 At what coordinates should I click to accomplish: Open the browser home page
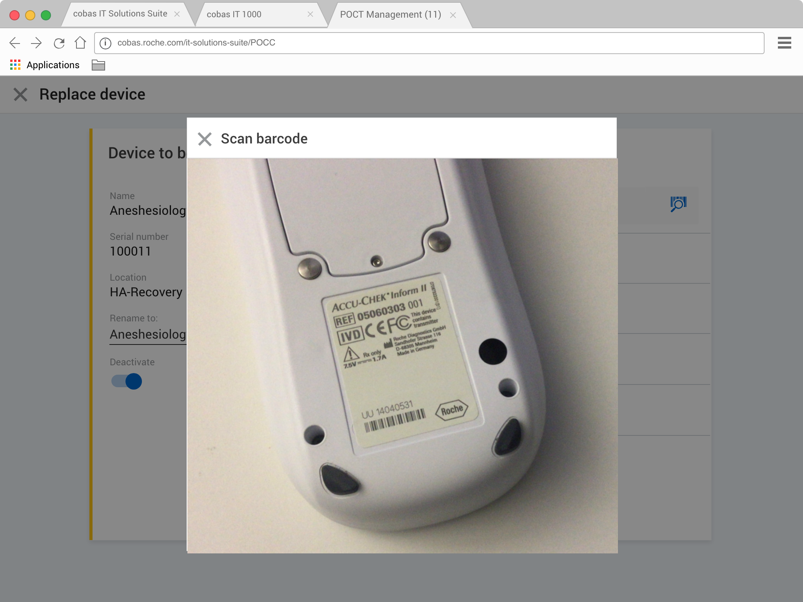click(80, 43)
